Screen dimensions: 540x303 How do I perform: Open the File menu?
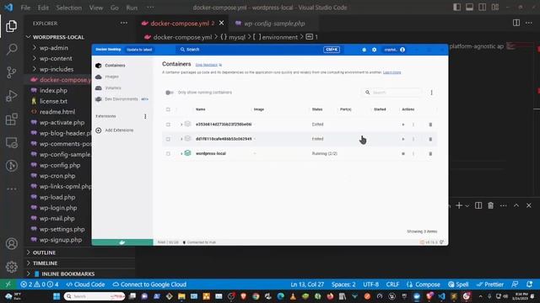[x=25, y=8]
